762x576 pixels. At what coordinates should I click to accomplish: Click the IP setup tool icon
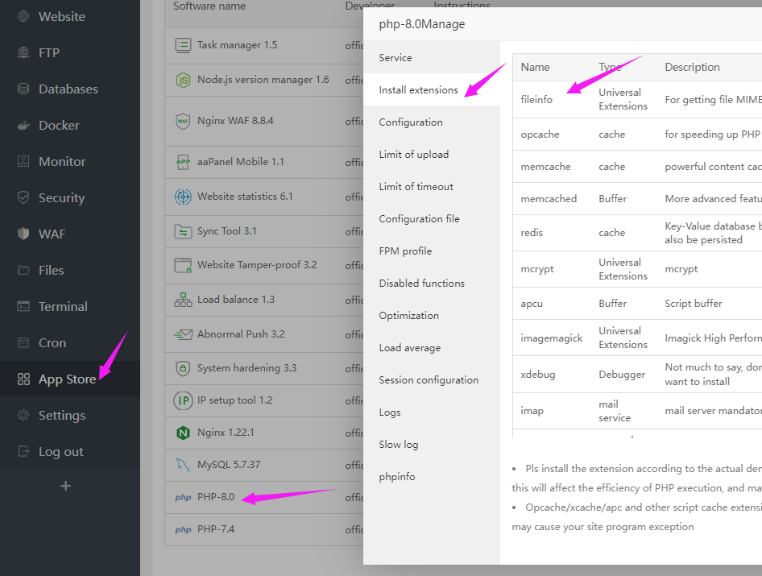[x=183, y=400]
